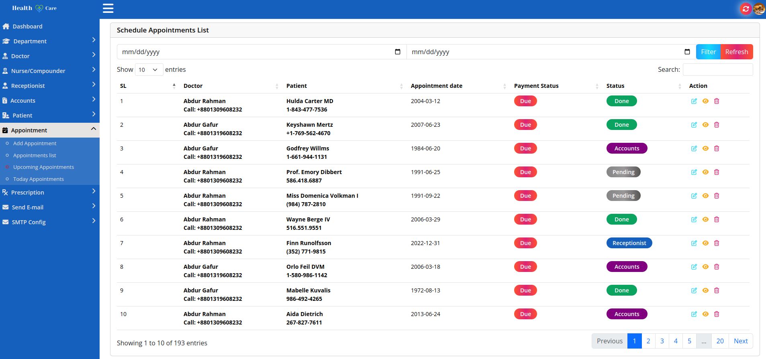This screenshot has width=766, height=359.
Task: Go to Today Appointments in sidebar
Action: 38,179
